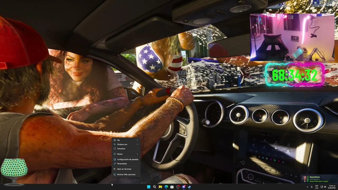Show hidden system tray icons
This screenshot has width=338, height=190.
pos(307,187)
